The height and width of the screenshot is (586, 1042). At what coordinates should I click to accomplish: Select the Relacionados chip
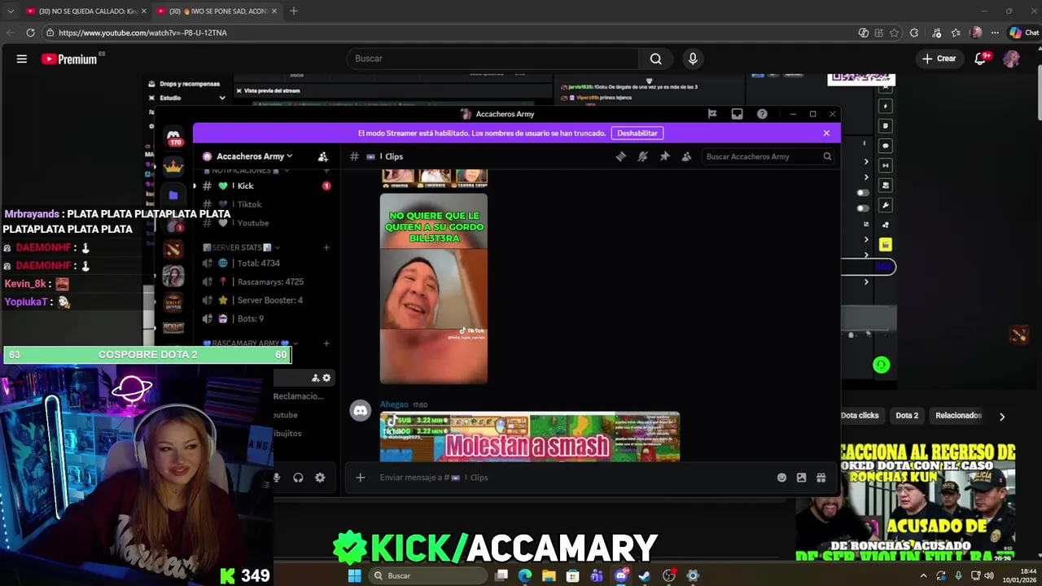click(958, 415)
